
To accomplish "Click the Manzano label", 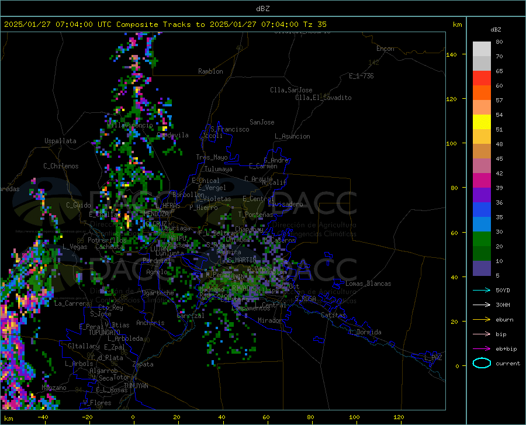I will (x=54, y=388).
